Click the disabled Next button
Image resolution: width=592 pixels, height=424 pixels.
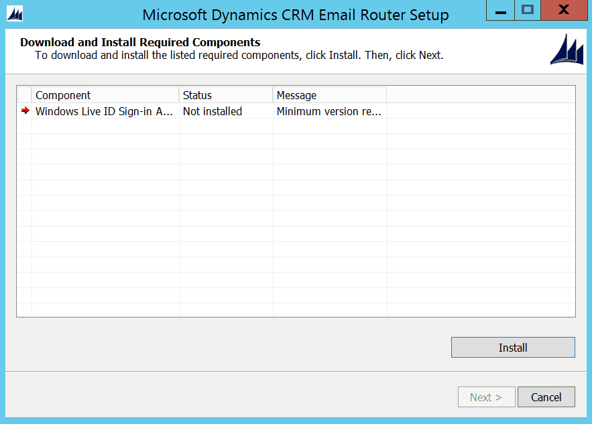(486, 397)
